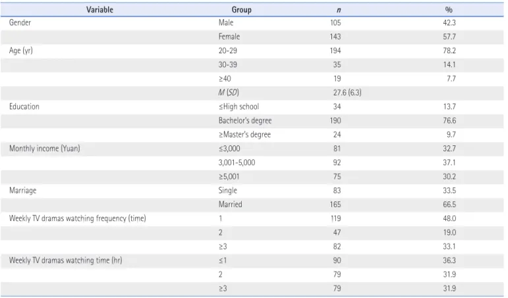Click the 66.5 percentage cell
Image resolution: width=508 pixels, height=298 pixels.
tap(449, 205)
